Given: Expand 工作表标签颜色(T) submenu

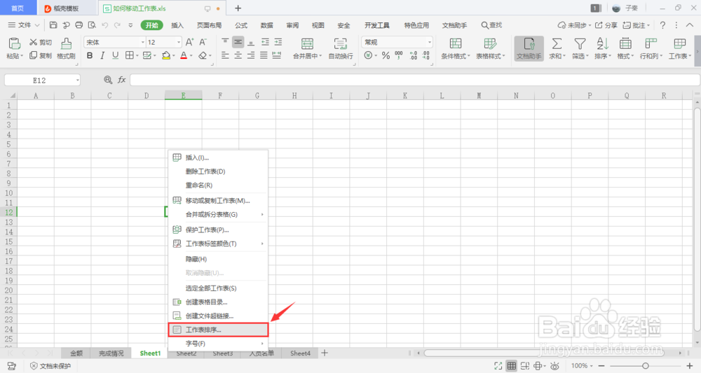Looking at the screenshot, I should pos(218,244).
